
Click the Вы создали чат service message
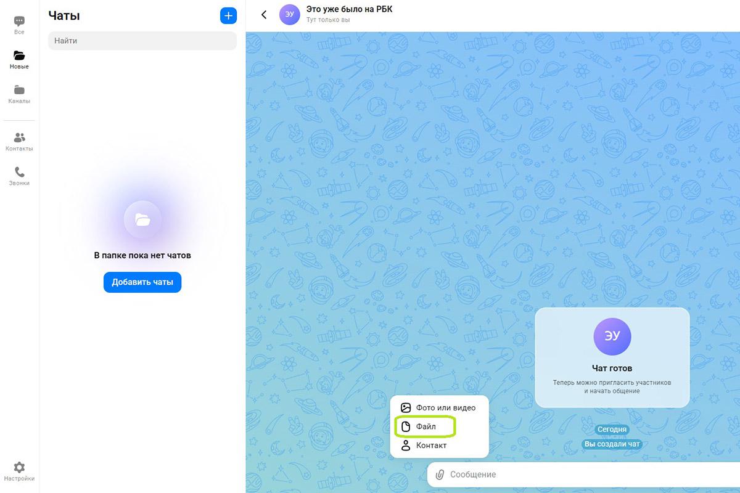(x=612, y=444)
